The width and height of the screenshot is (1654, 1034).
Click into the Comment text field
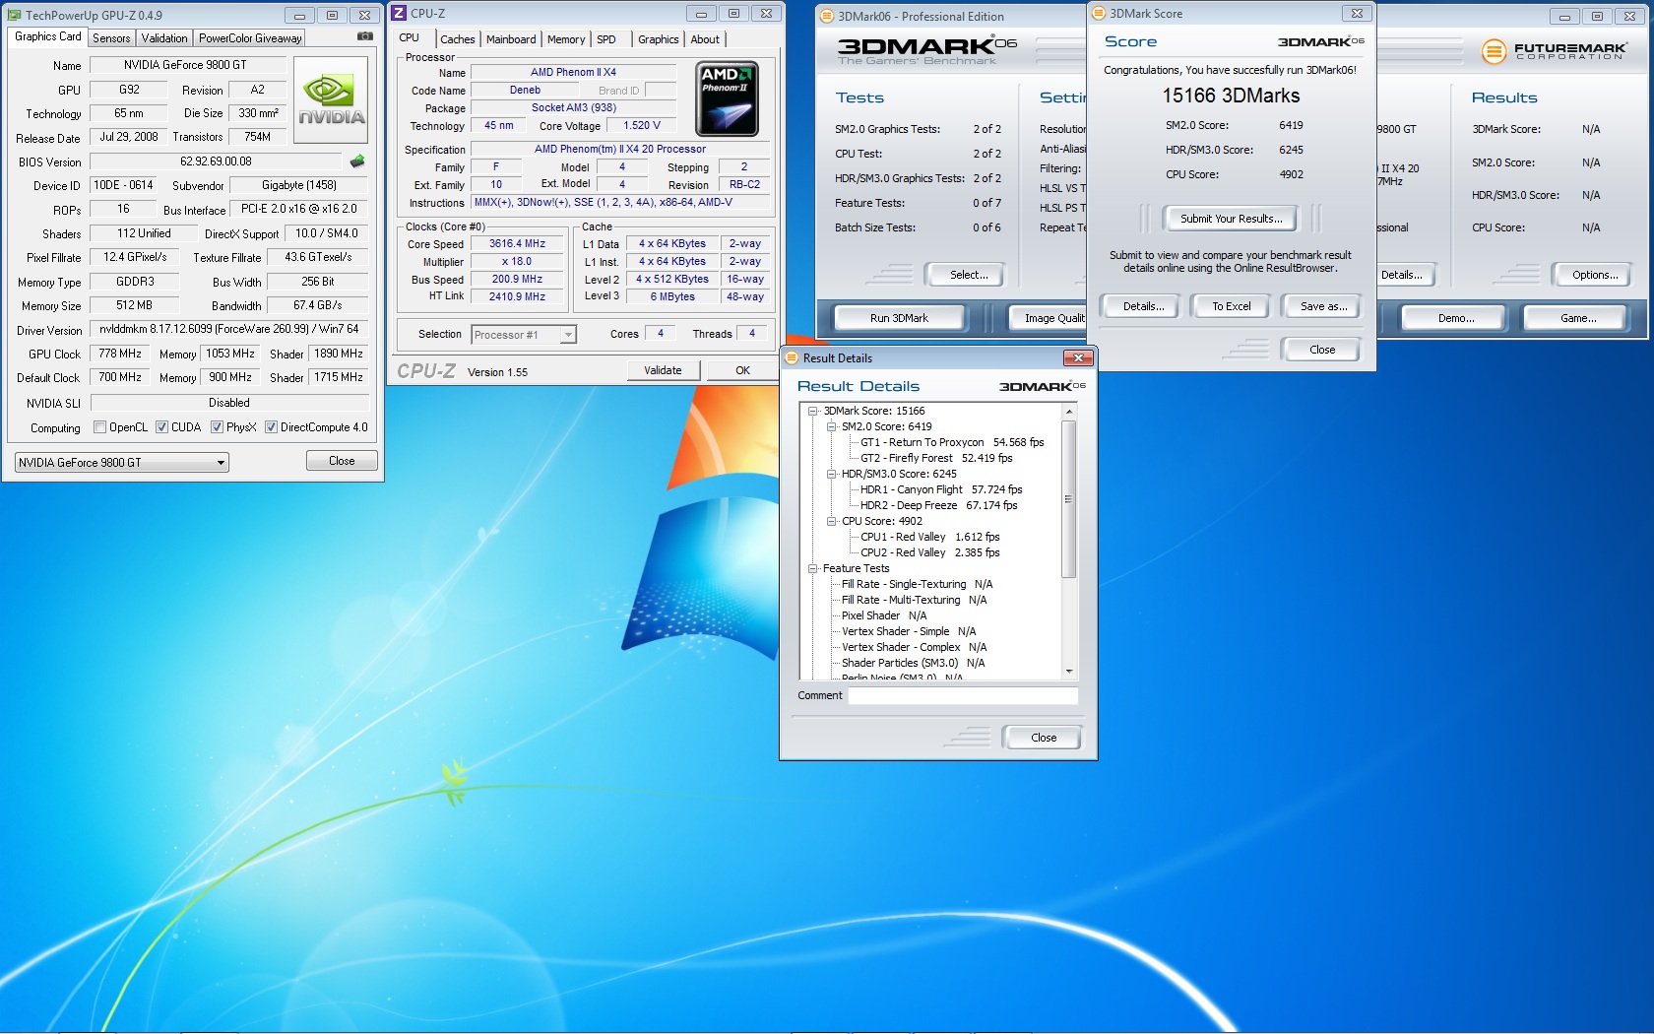tap(962, 696)
